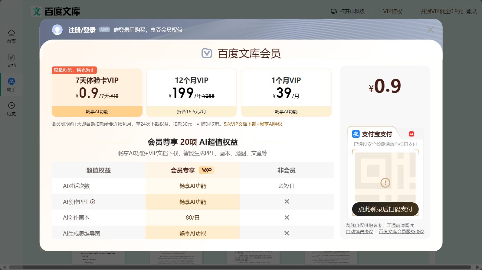Image resolution: width=482 pixels, height=270 pixels.
Task: Click 注册/登录 in the dialog header
Action: (82, 30)
